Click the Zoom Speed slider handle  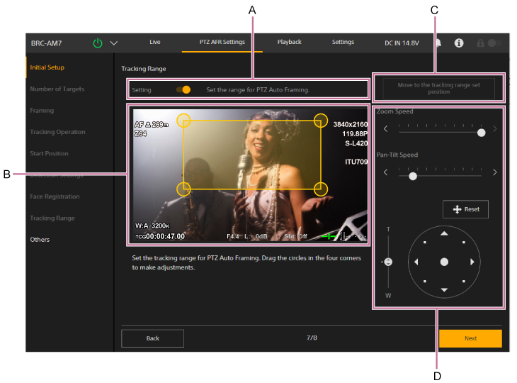[482, 133]
